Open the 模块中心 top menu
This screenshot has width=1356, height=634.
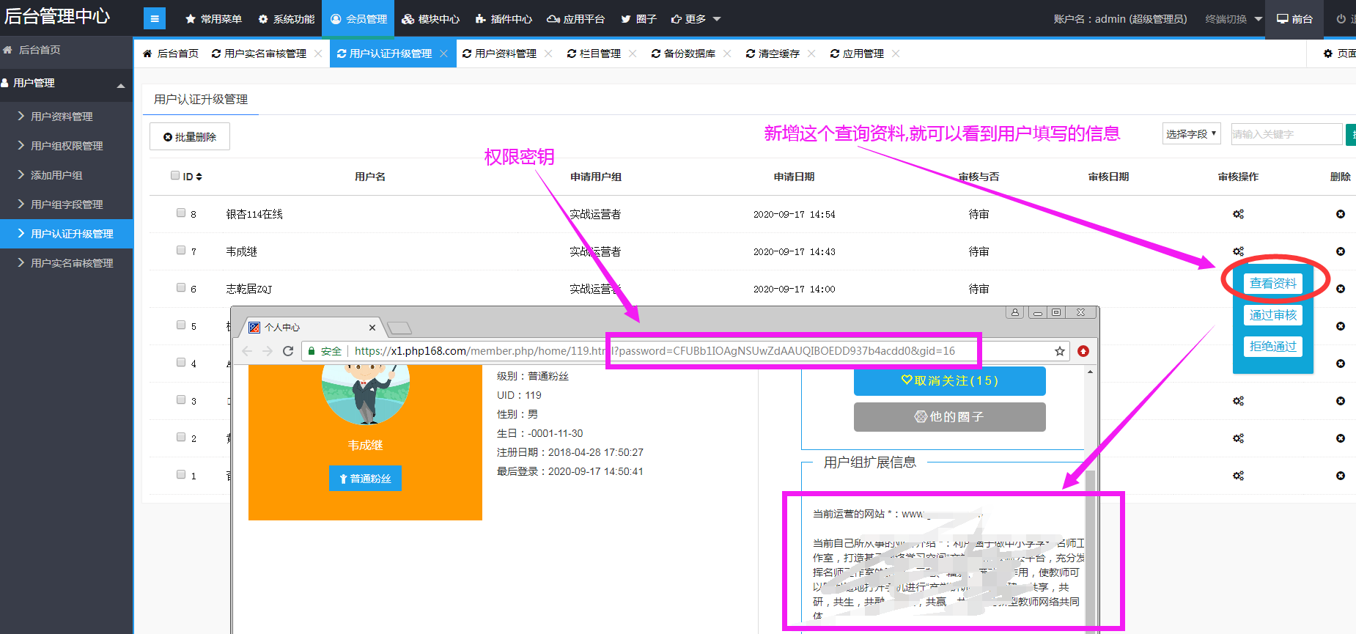[431, 19]
